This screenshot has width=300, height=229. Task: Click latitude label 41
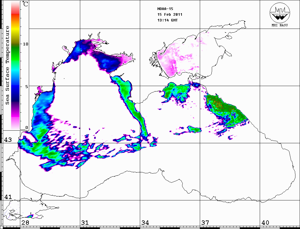[x=8, y=197]
